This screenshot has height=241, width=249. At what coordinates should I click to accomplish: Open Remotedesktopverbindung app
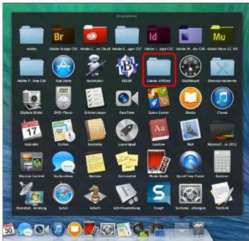(x=31, y=193)
